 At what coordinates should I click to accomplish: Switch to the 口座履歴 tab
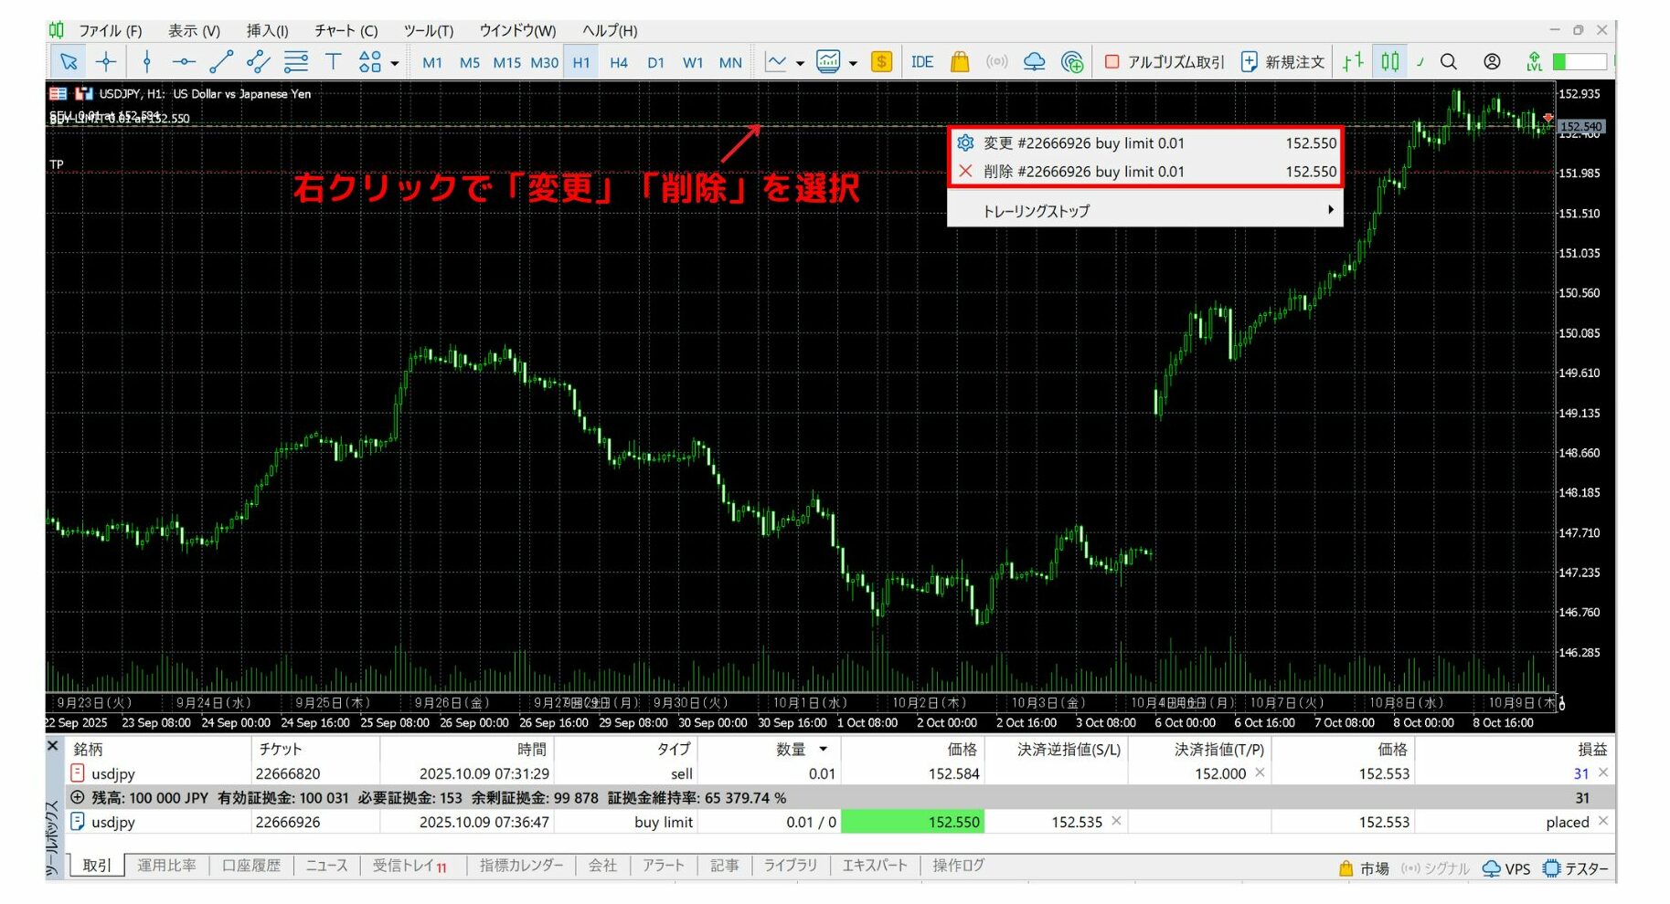pos(250,865)
